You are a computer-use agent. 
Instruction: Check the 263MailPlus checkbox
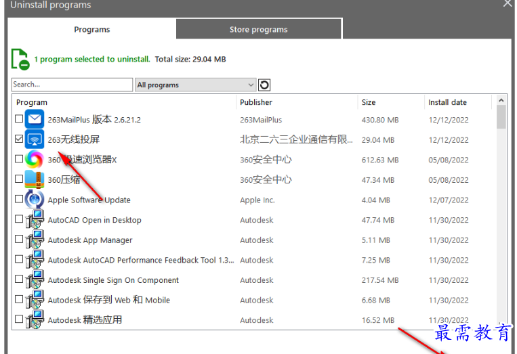[x=19, y=118]
